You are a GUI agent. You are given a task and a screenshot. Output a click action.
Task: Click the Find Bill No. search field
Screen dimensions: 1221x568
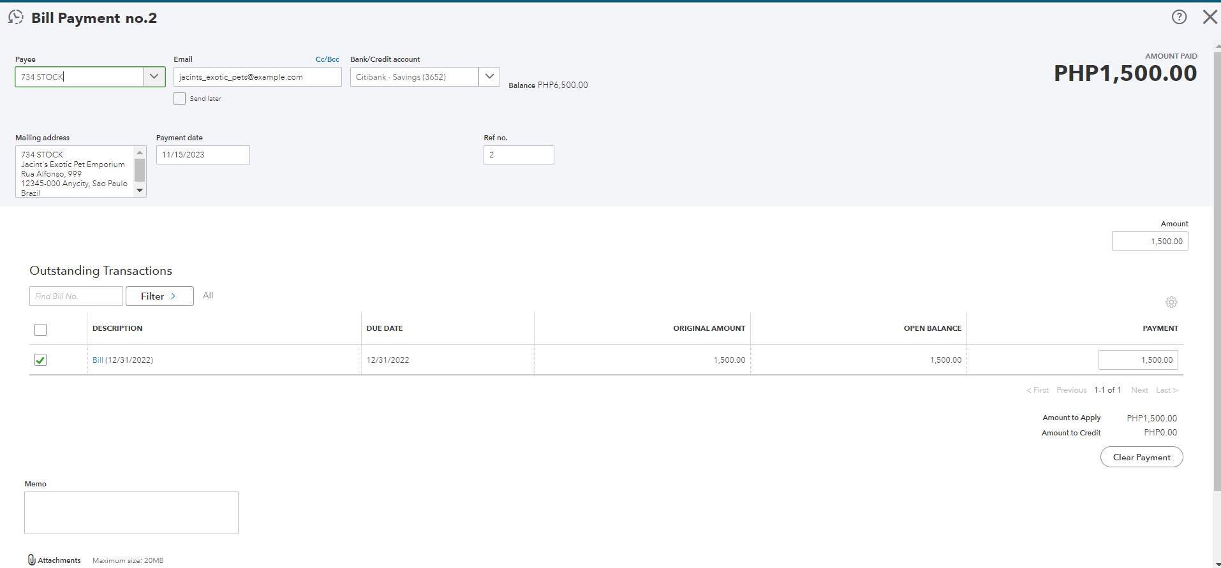[x=76, y=296]
